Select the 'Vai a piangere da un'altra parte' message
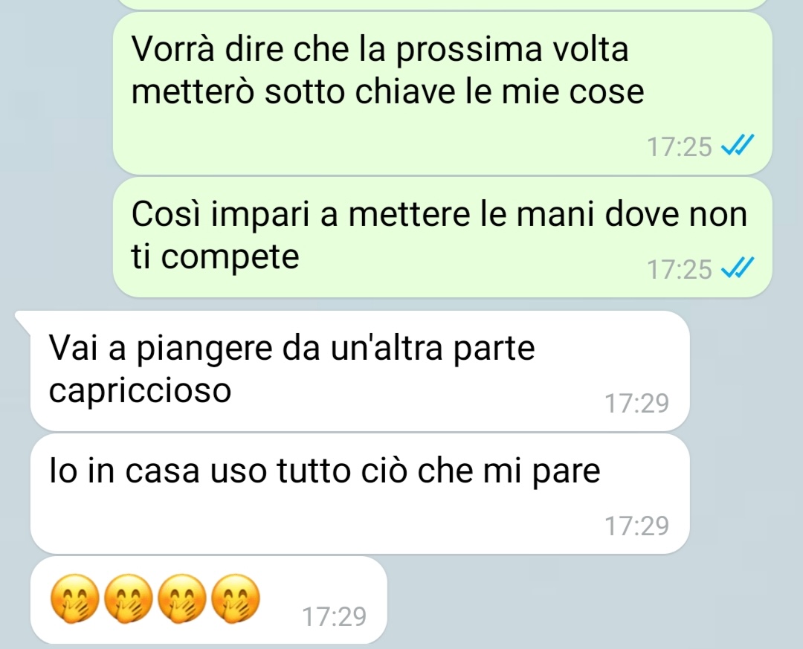Screen dimensions: 803x649 click(x=360, y=370)
